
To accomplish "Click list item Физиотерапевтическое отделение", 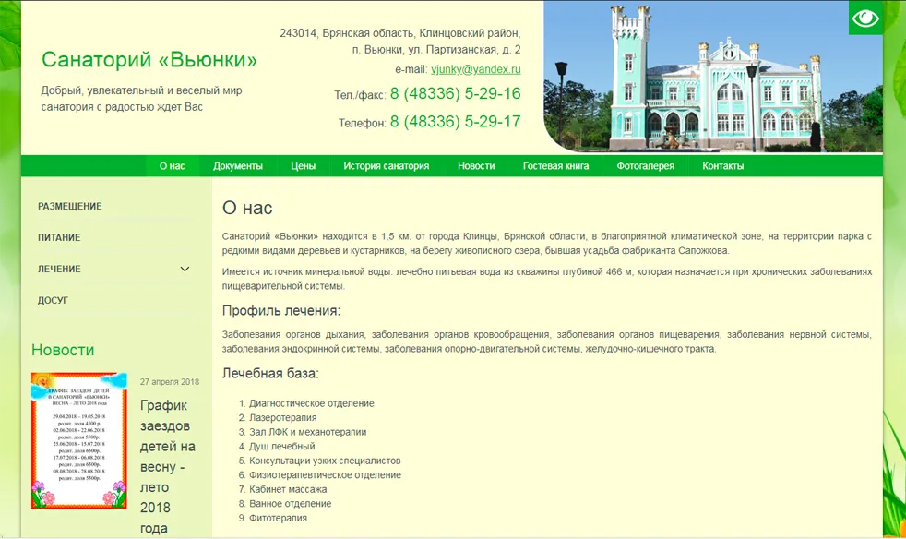I will tap(325, 474).
